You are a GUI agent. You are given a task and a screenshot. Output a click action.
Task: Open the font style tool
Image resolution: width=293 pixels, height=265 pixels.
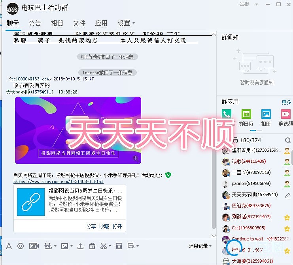9,246
